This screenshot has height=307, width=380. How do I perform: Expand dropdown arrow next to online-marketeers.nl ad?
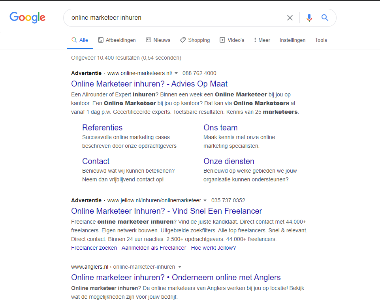[176, 73]
